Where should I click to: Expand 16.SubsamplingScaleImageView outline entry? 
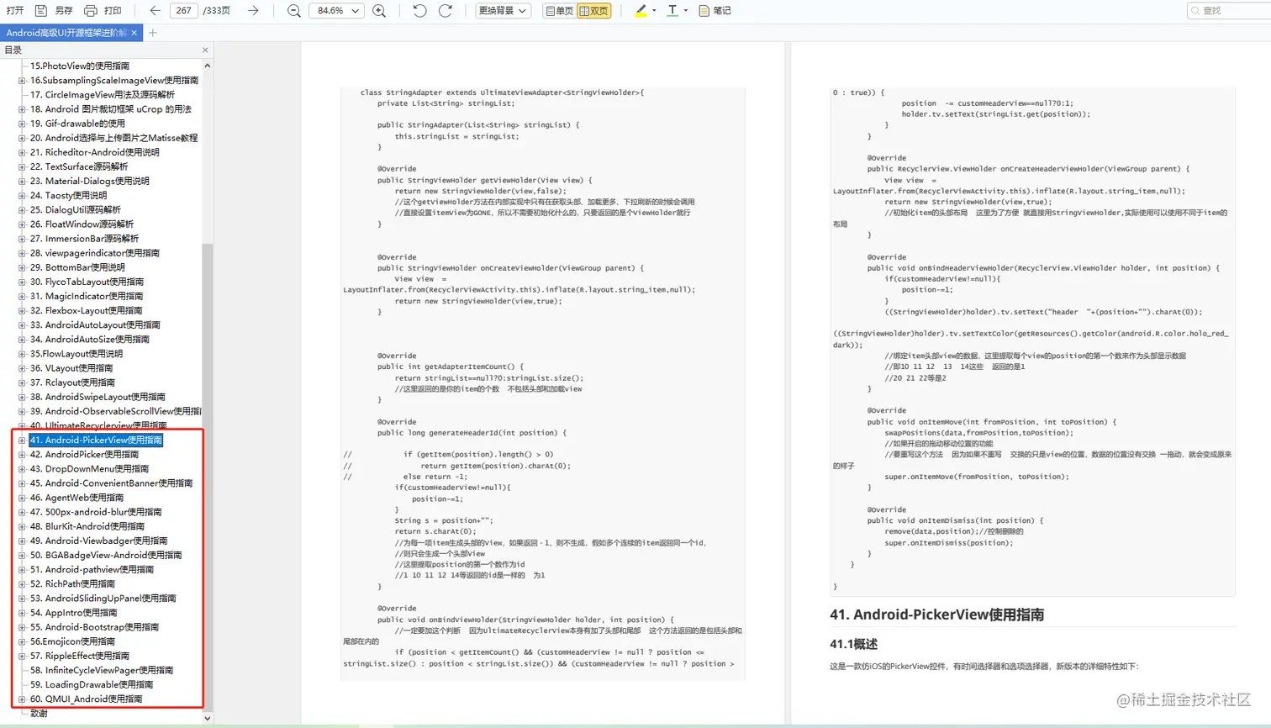(x=22, y=81)
